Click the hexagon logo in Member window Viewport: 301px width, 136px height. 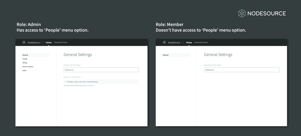(x=164, y=42)
